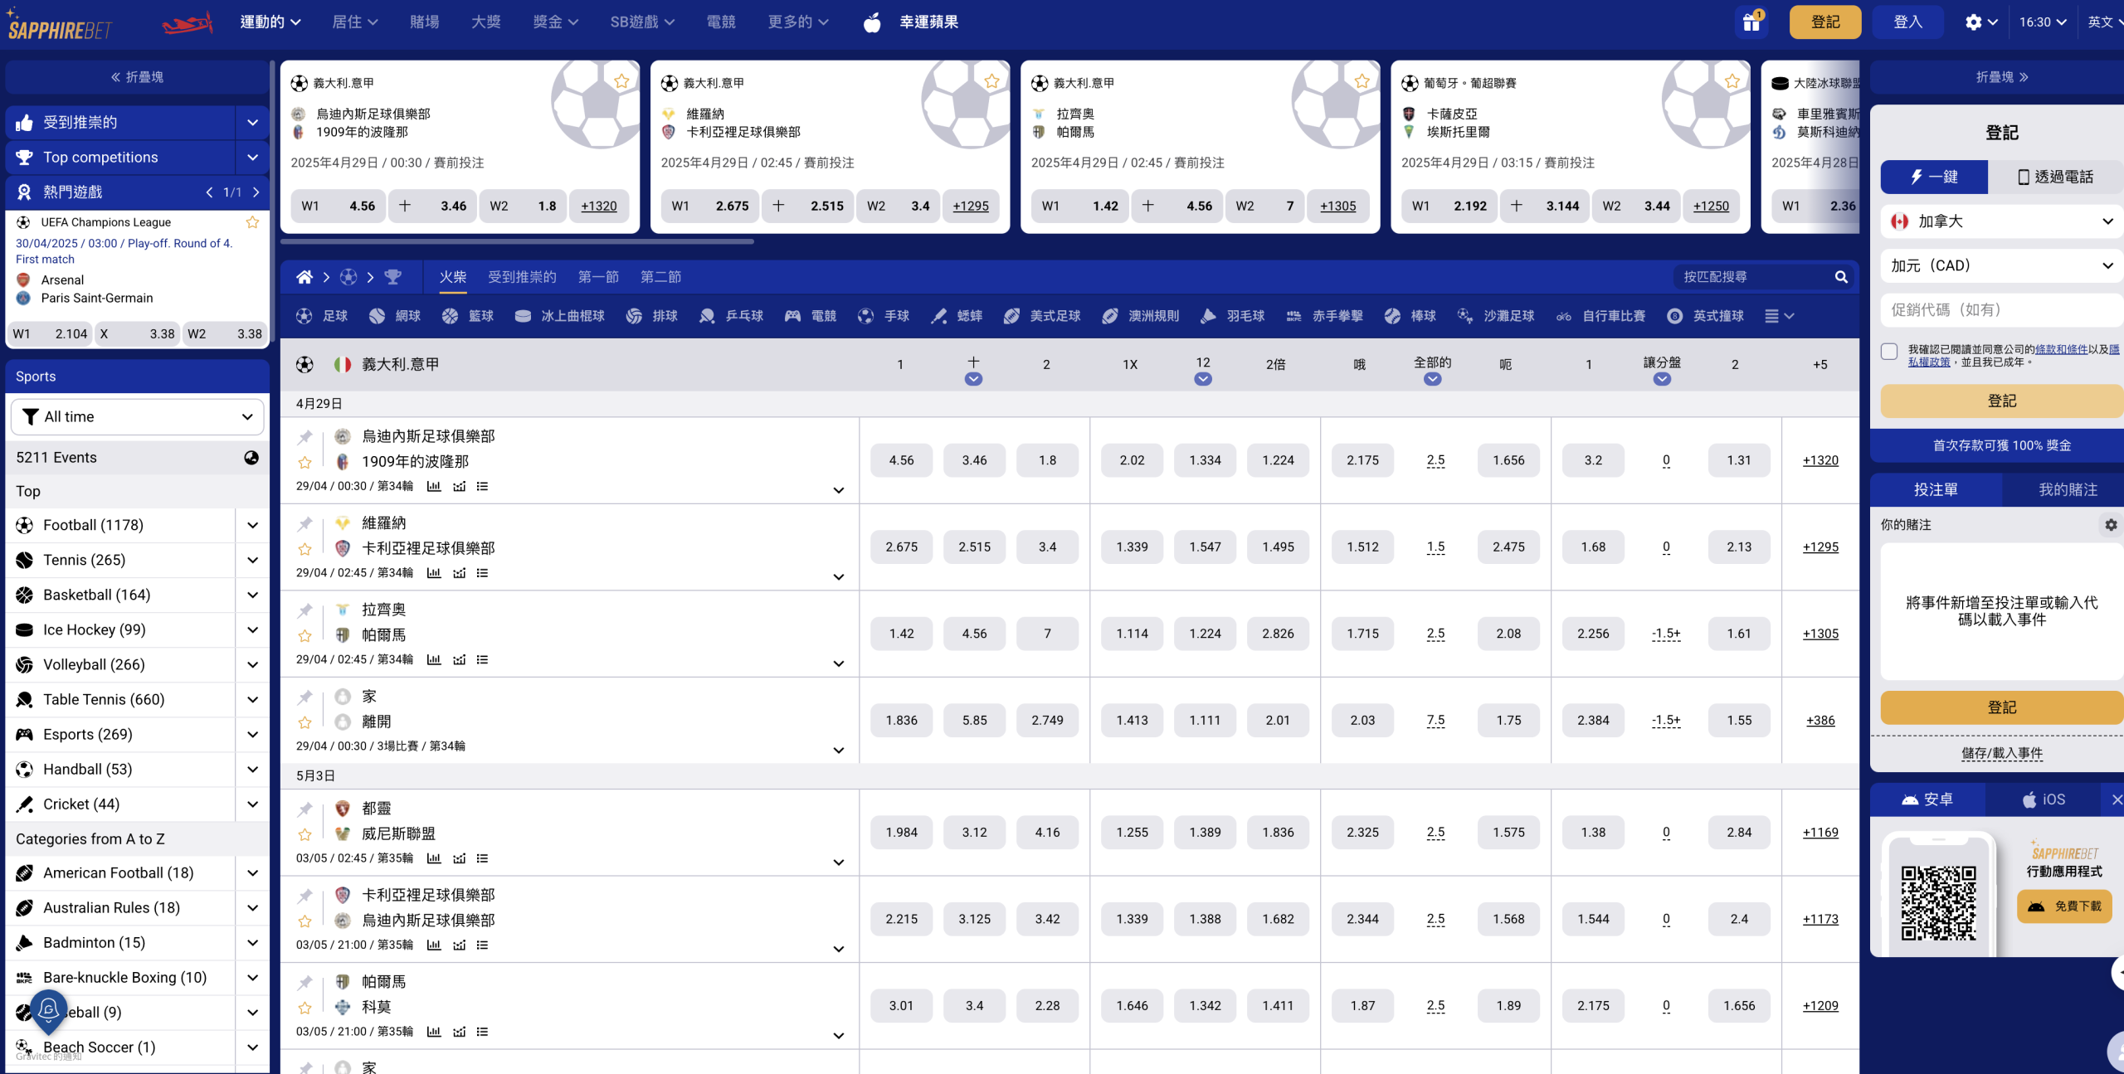Star the Torino vs Venezia row
Image resolution: width=2124 pixels, height=1074 pixels.
click(304, 834)
